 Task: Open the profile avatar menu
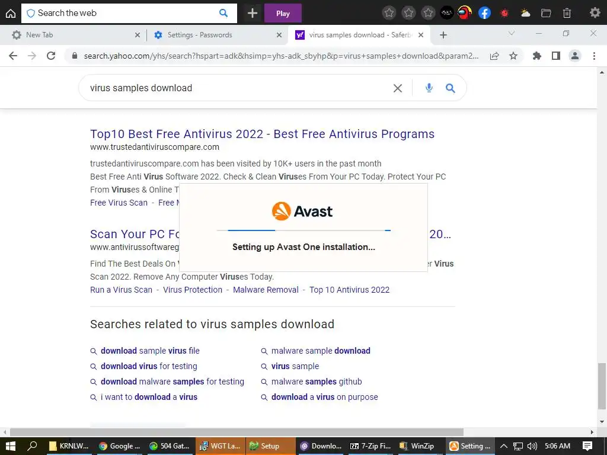click(x=575, y=56)
